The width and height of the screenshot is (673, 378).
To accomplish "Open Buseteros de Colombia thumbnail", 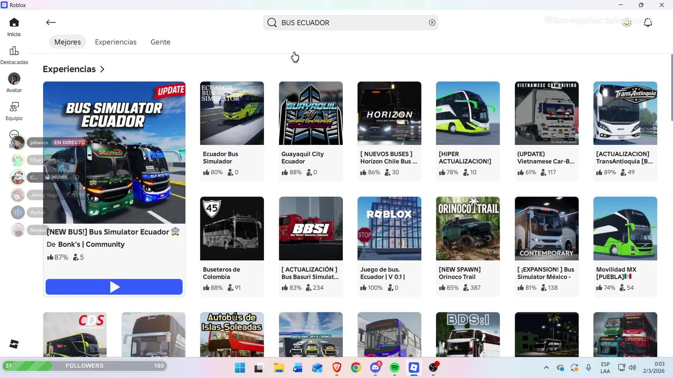I will pyautogui.click(x=232, y=228).
